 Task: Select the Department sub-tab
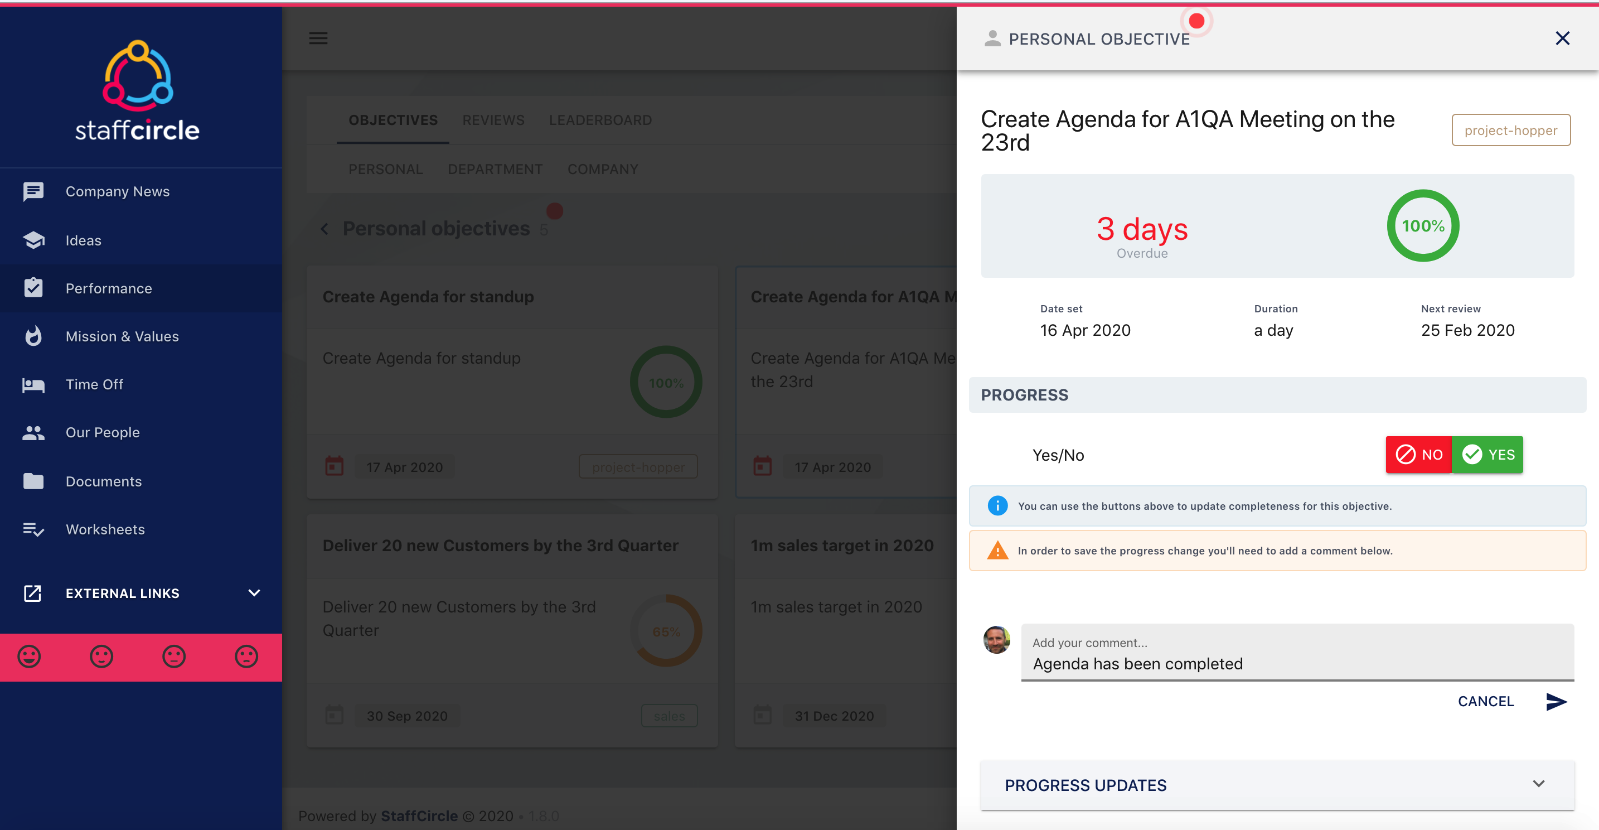495,170
